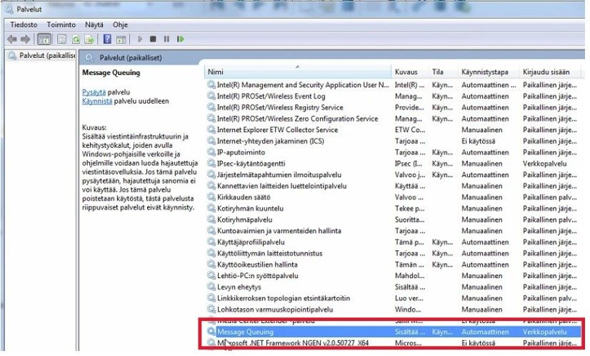
Task: Click gear icon beside IPsec-käytäntöagentti
Action: (211, 164)
